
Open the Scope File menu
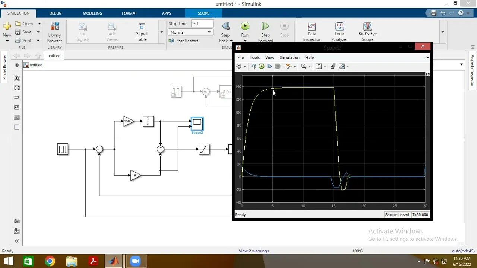241,57
